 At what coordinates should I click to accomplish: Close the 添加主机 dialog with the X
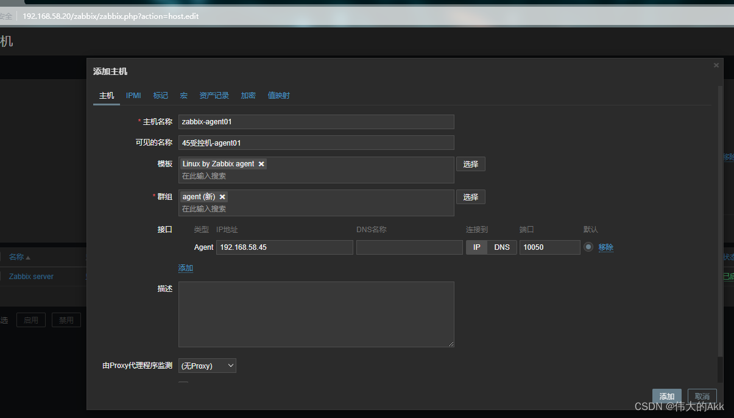tap(716, 65)
